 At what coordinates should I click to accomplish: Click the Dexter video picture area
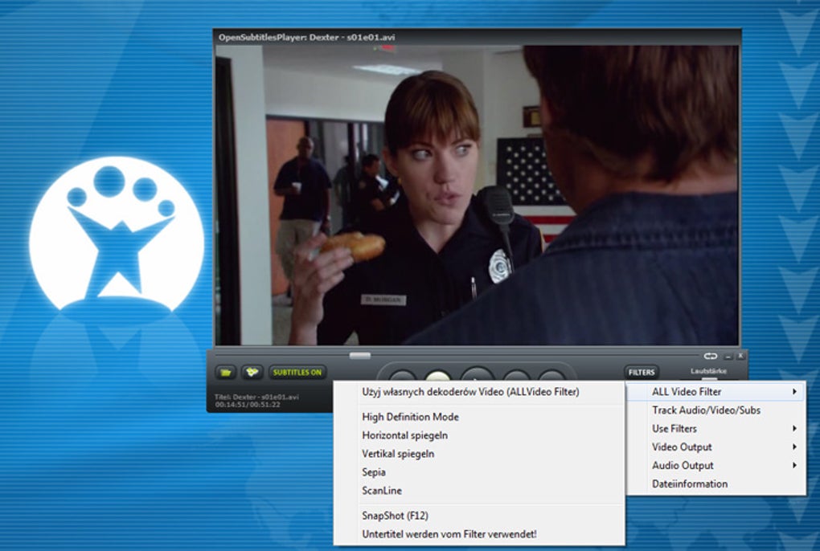tap(477, 195)
